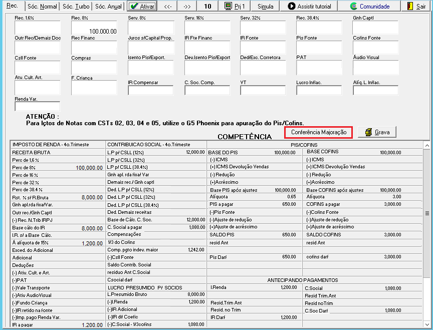Click the scrollbar up arrow in results grid
This screenshot has width=433, height=330.
coord(427,145)
